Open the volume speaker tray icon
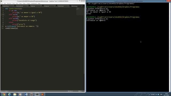Viewport: 171px width, 96px height. (x=154, y=94)
